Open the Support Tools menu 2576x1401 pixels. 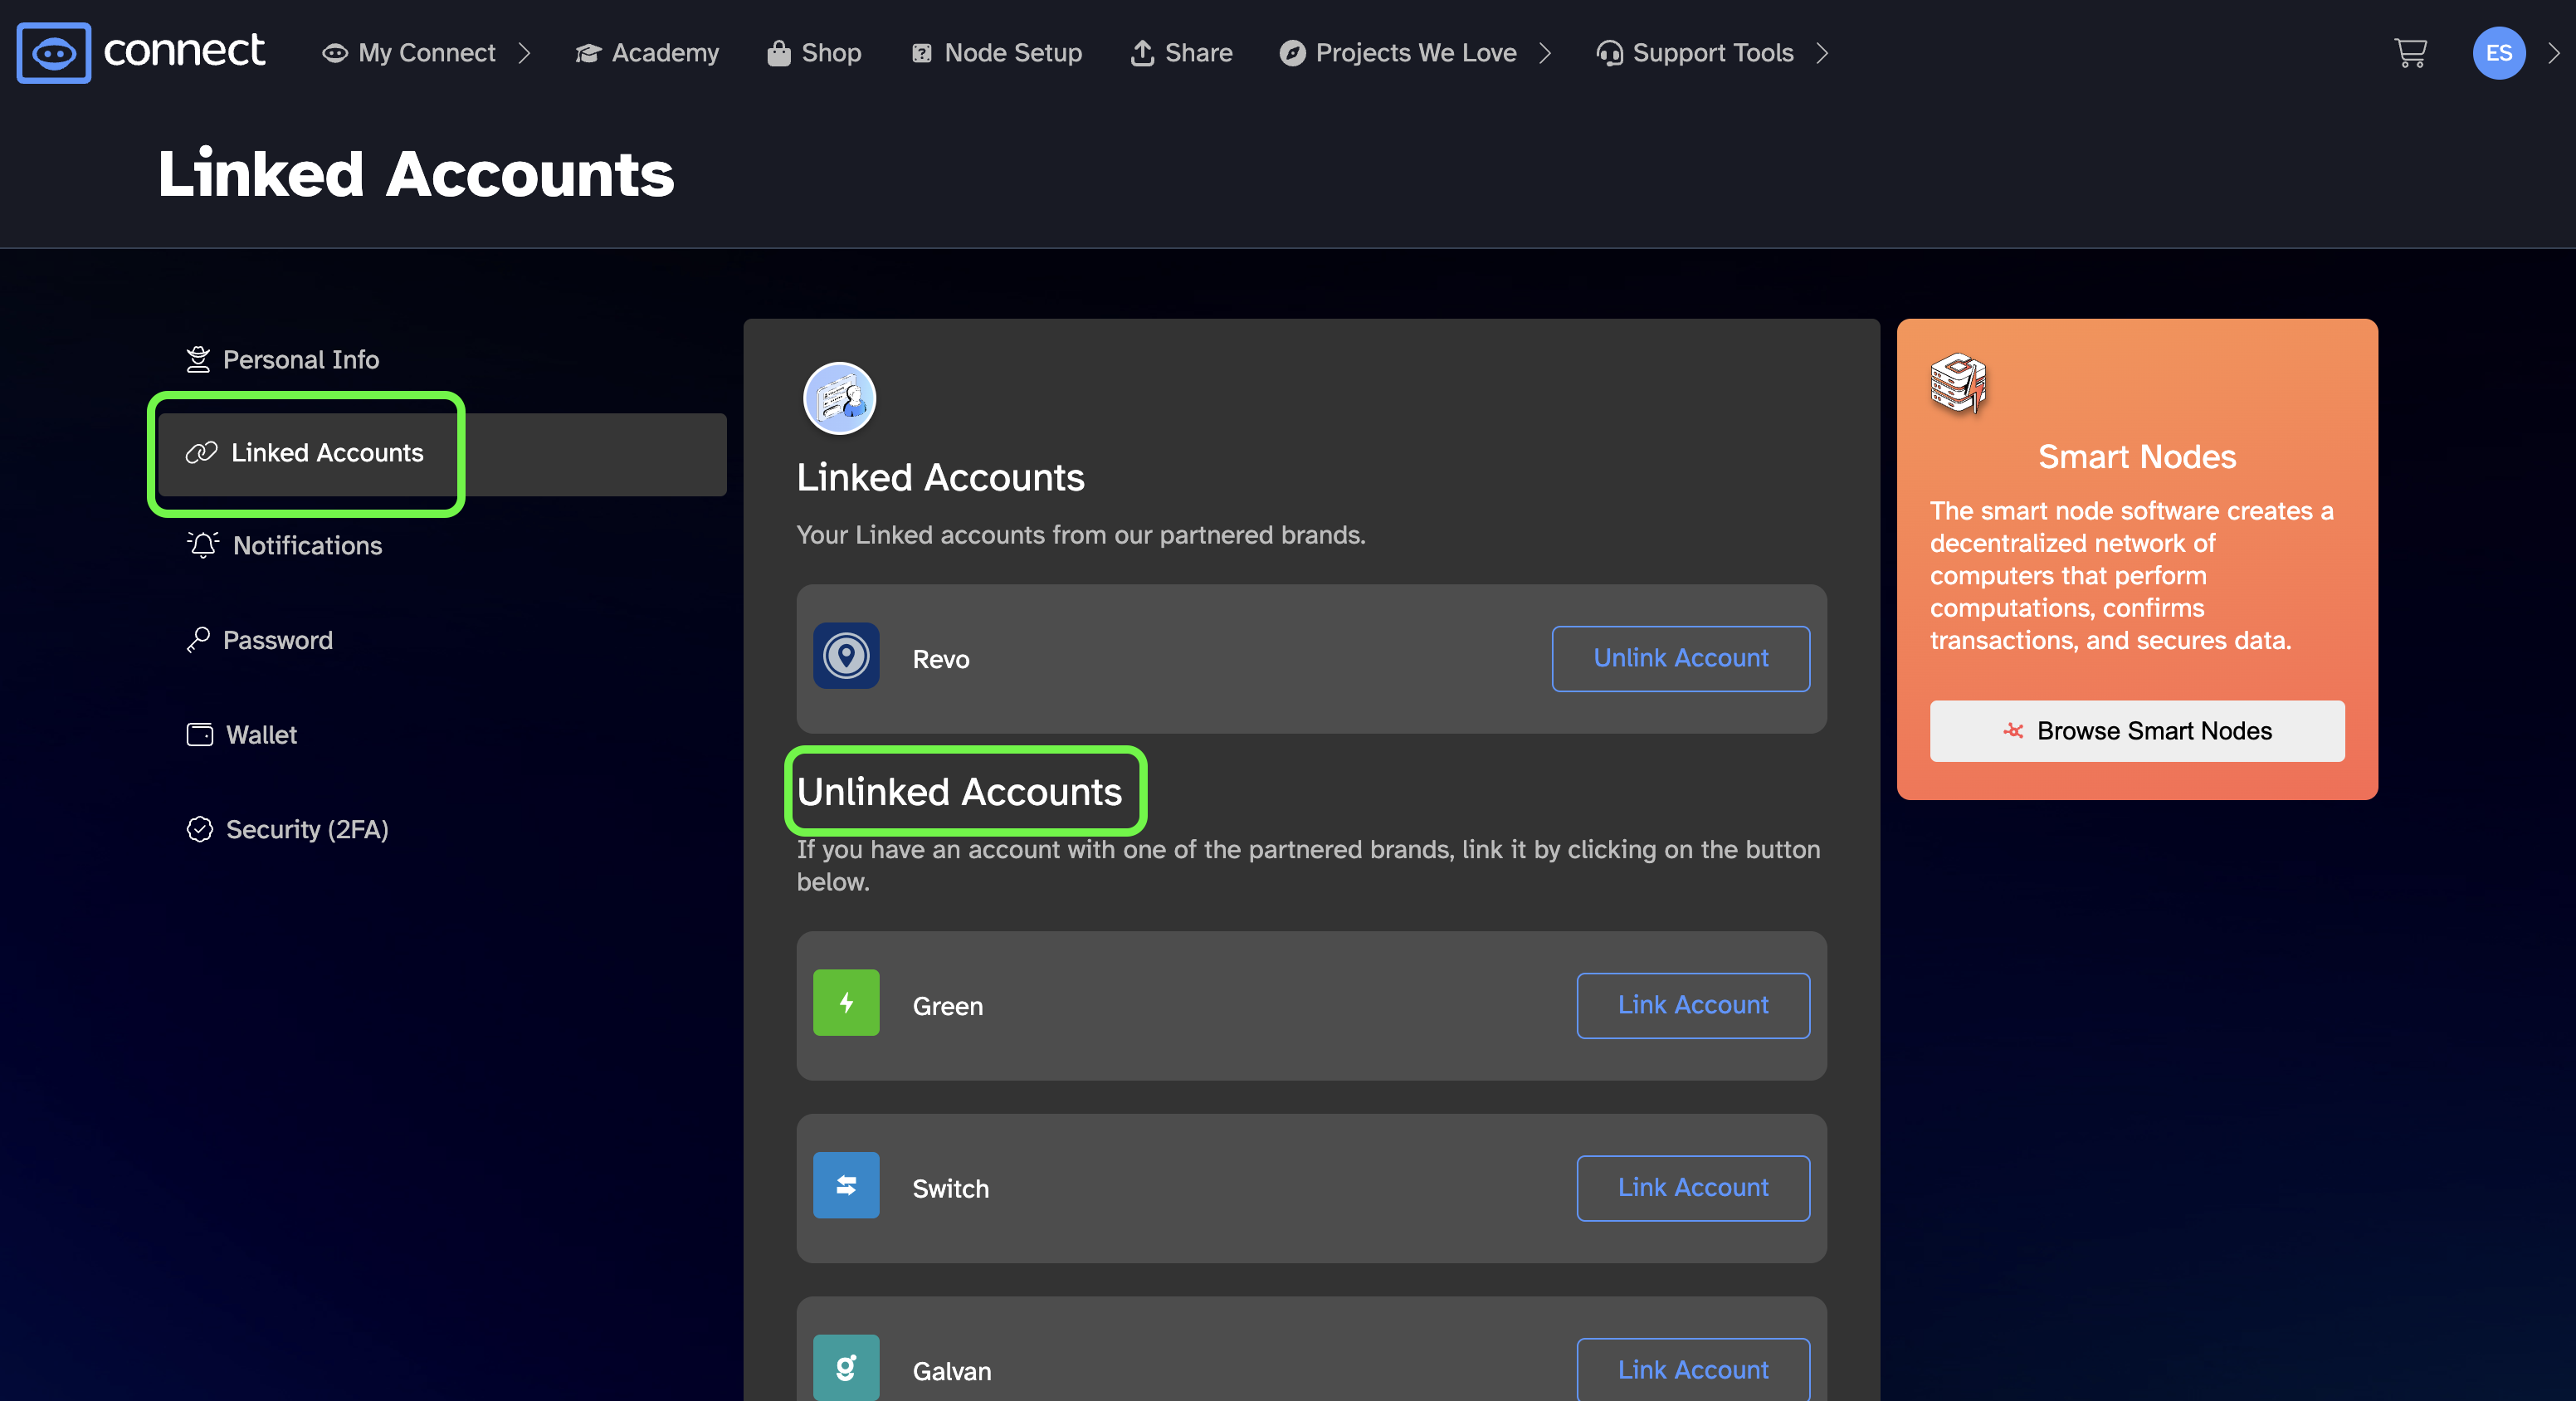click(1713, 53)
